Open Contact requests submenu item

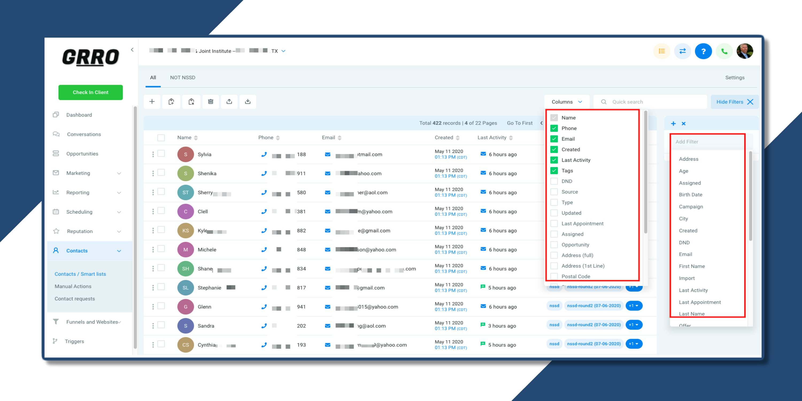pyautogui.click(x=75, y=299)
